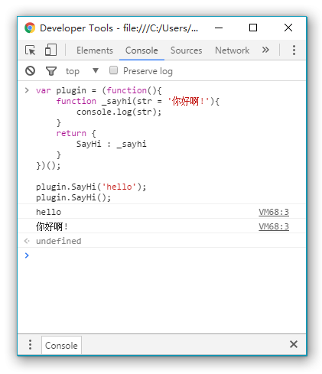322x374 pixels.
Task: Select the Console tab in bottom drawer
Action: (x=61, y=345)
